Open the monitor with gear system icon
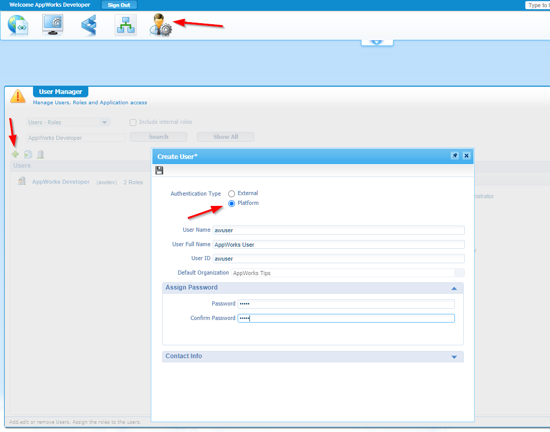Screen dimensions: 550x432 pos(53,25)
